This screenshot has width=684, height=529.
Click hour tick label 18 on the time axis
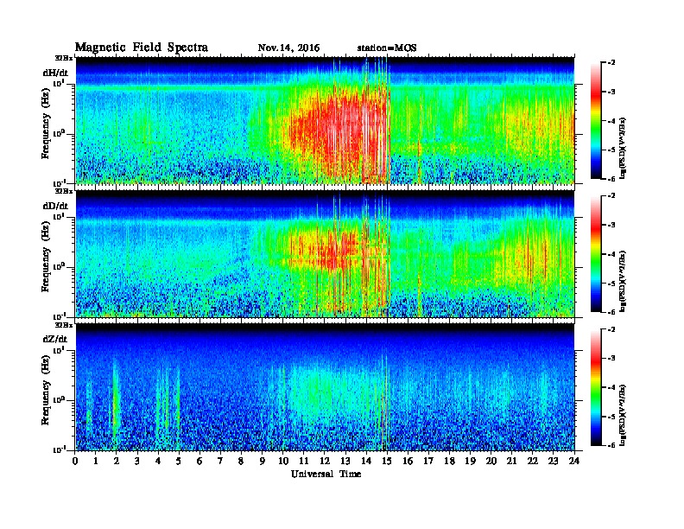(449, 462)
